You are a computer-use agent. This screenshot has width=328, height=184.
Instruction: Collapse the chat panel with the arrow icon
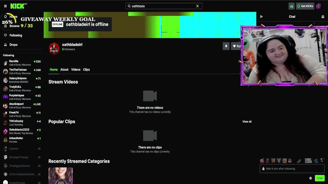pos(261,17)
